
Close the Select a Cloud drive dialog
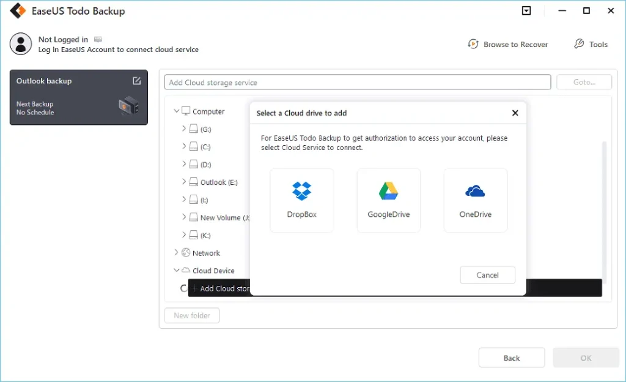pyautogui.click(x=515, y=113)
